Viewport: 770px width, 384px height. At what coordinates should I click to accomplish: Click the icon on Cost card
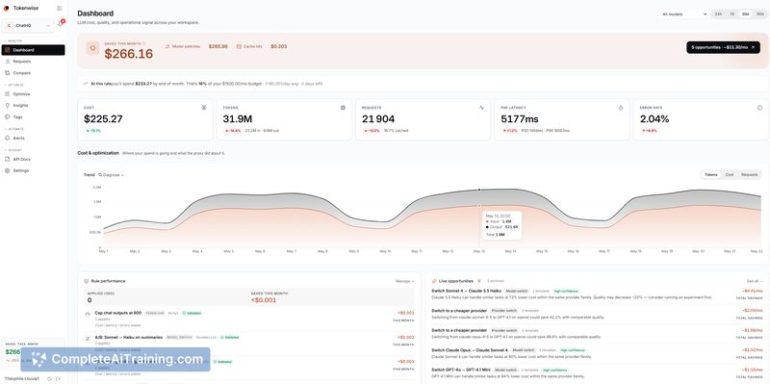click(204, 108)
